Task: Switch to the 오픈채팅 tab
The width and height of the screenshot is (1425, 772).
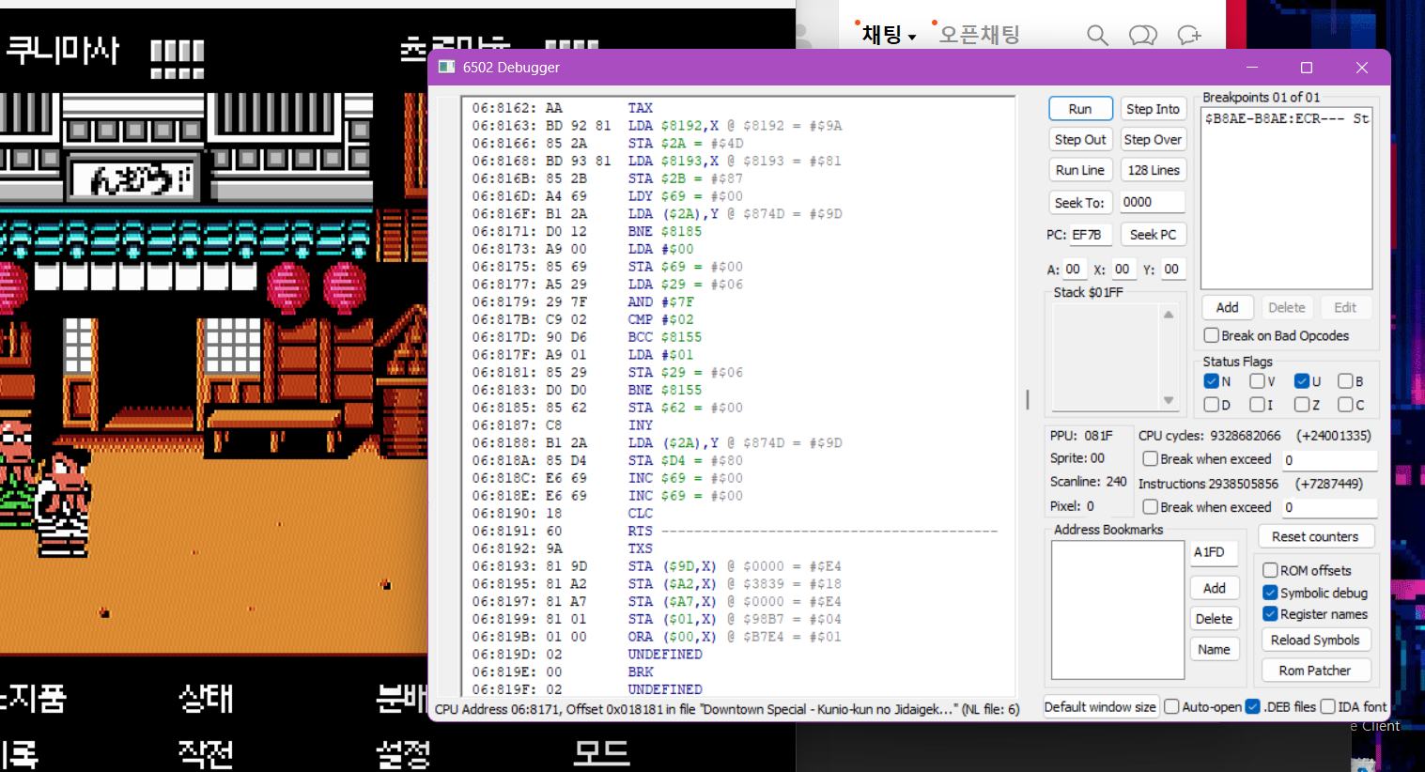Action: 979,35
